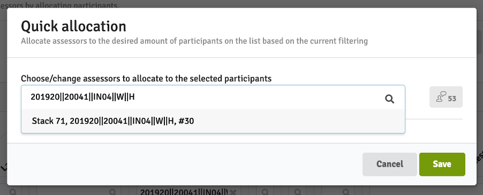Click the 'Allocate assessors to the desired amount' description
The width and height of the screenshot is (483, 195).
[x=194, y=41]
